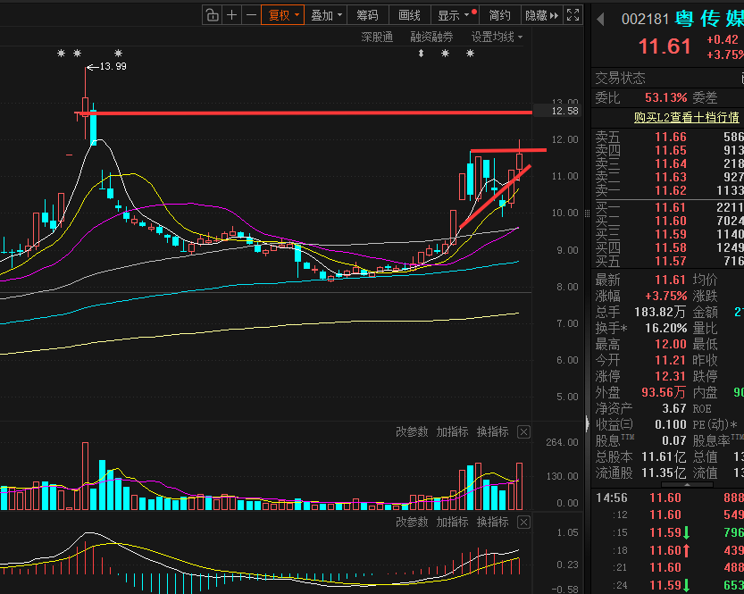The width and height of the screenshot is (744, 594).
Task: Click the 总手 volume value 183.82万
Action: tap(660, 312)
